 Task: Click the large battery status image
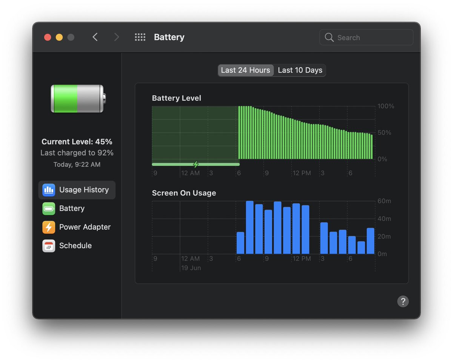[x=78, y=98]
